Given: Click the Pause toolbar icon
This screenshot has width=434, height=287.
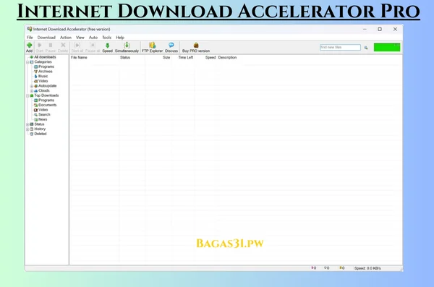Looking at the screenshot, I should (x=51, y=47).
